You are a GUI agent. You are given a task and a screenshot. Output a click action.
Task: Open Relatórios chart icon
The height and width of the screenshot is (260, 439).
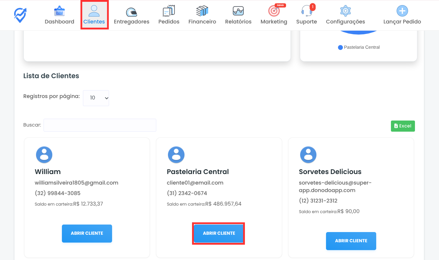click(238, 11)
